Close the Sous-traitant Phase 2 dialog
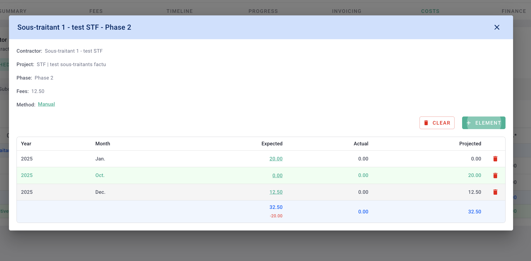The image size is (531, 261). coord(497,27)
